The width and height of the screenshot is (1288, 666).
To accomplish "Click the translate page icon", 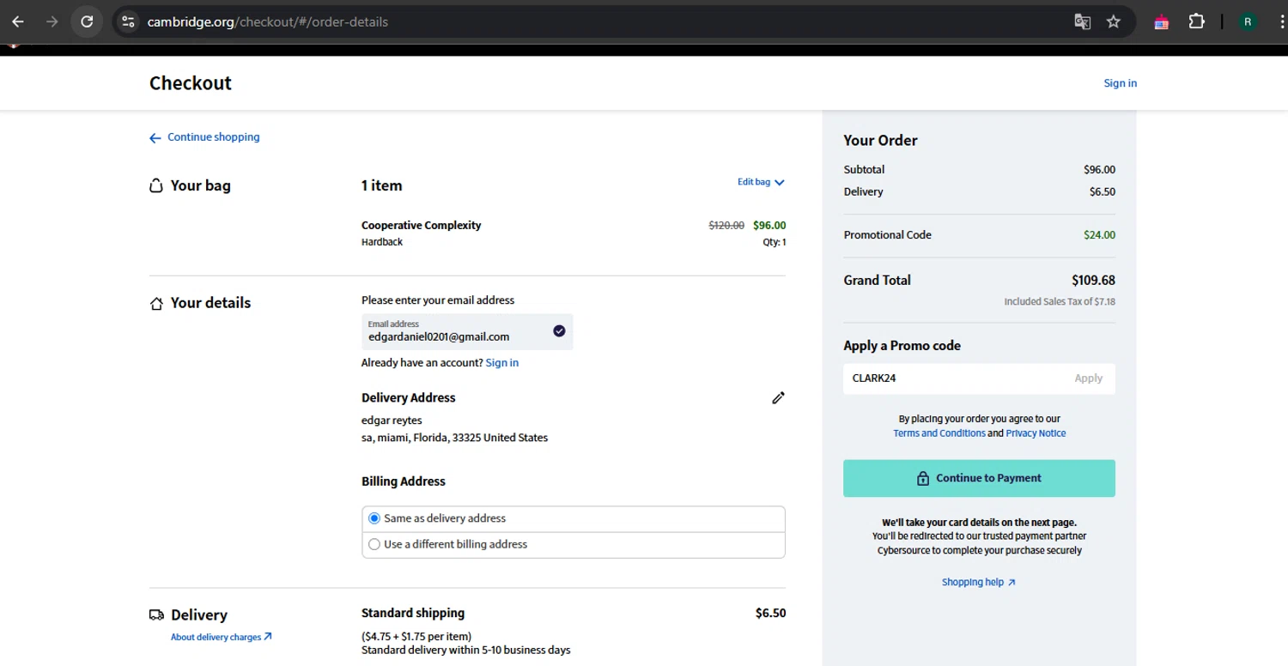I will [1083, 21].
